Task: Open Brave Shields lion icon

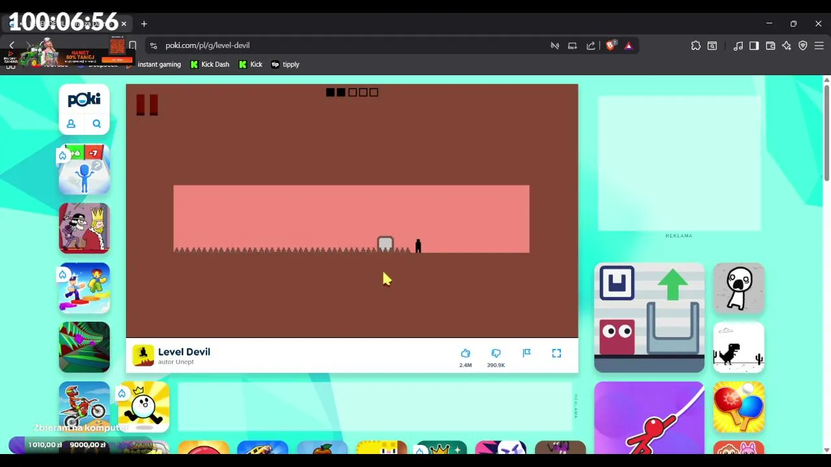Action: 610,45
